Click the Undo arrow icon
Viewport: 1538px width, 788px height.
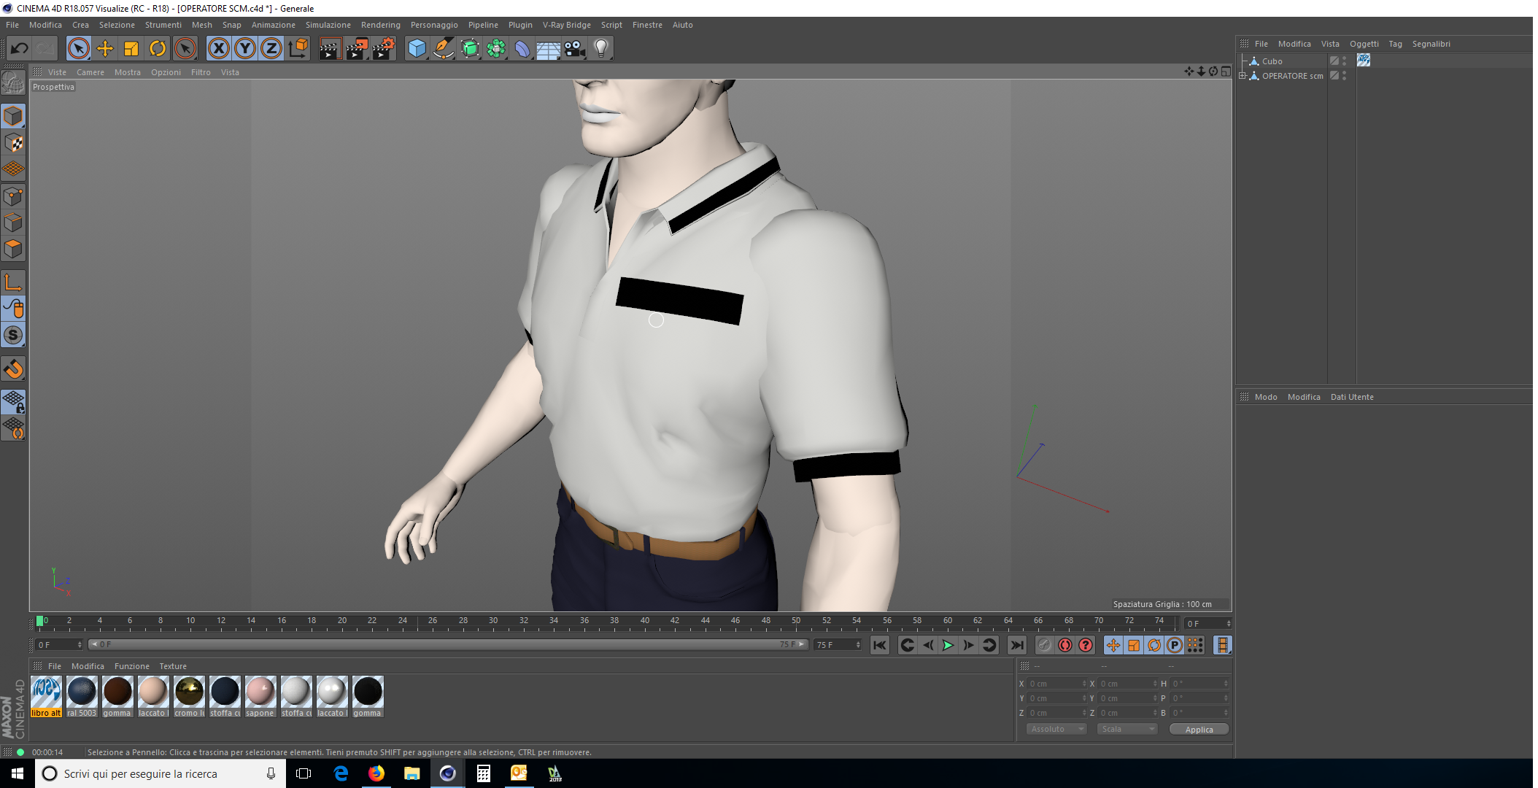(19, 49)
